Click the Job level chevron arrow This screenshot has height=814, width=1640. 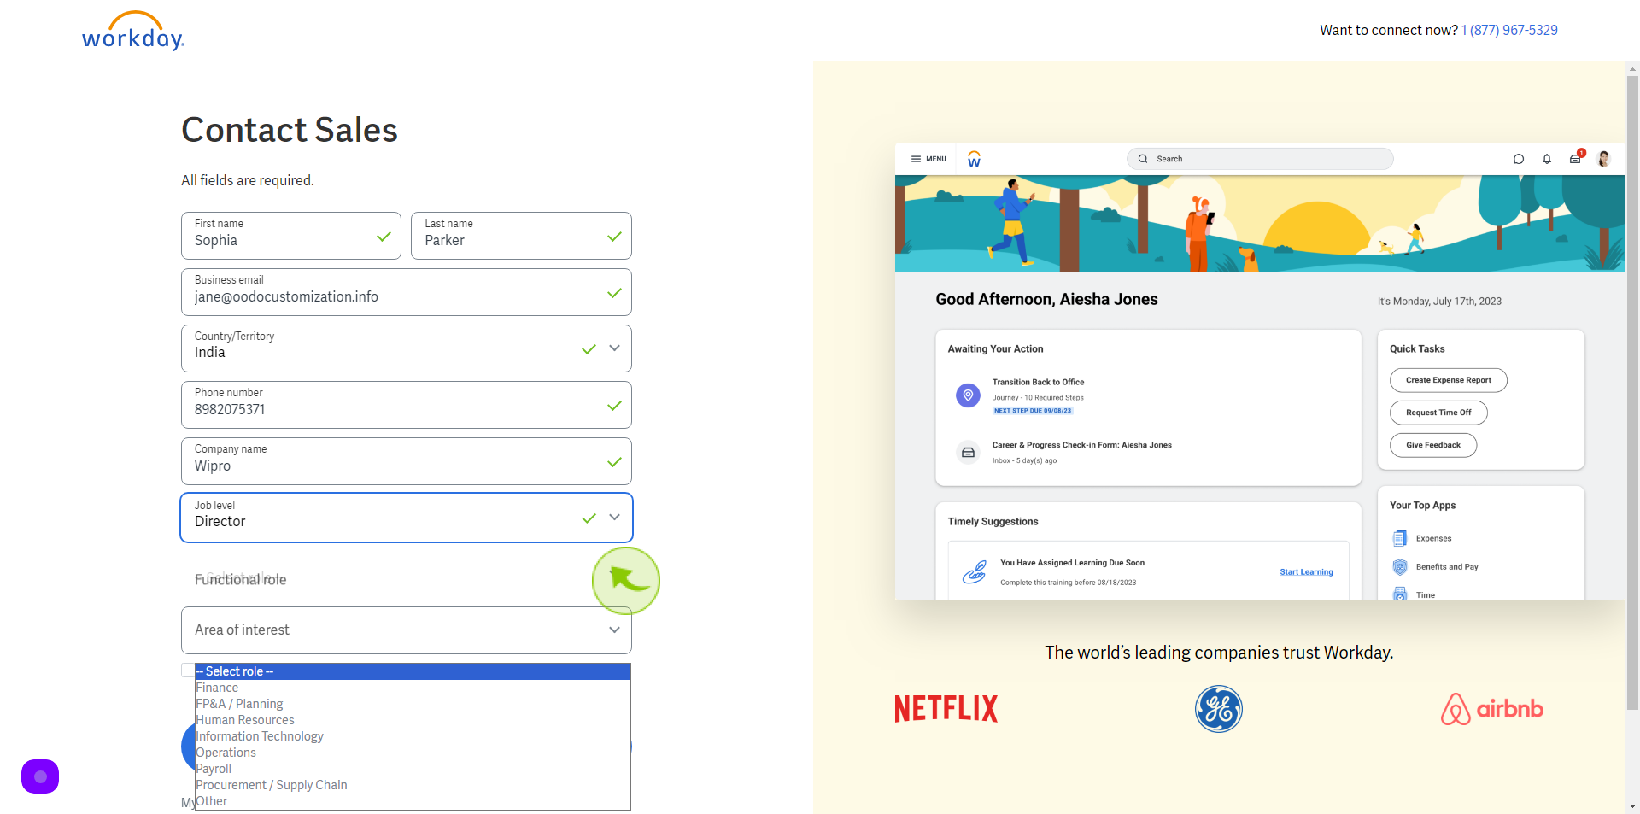click(x=614, y=518)
